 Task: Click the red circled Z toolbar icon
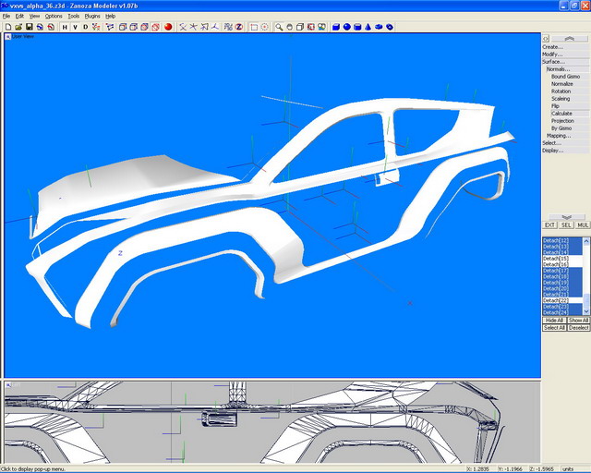[x=238, y=27]
